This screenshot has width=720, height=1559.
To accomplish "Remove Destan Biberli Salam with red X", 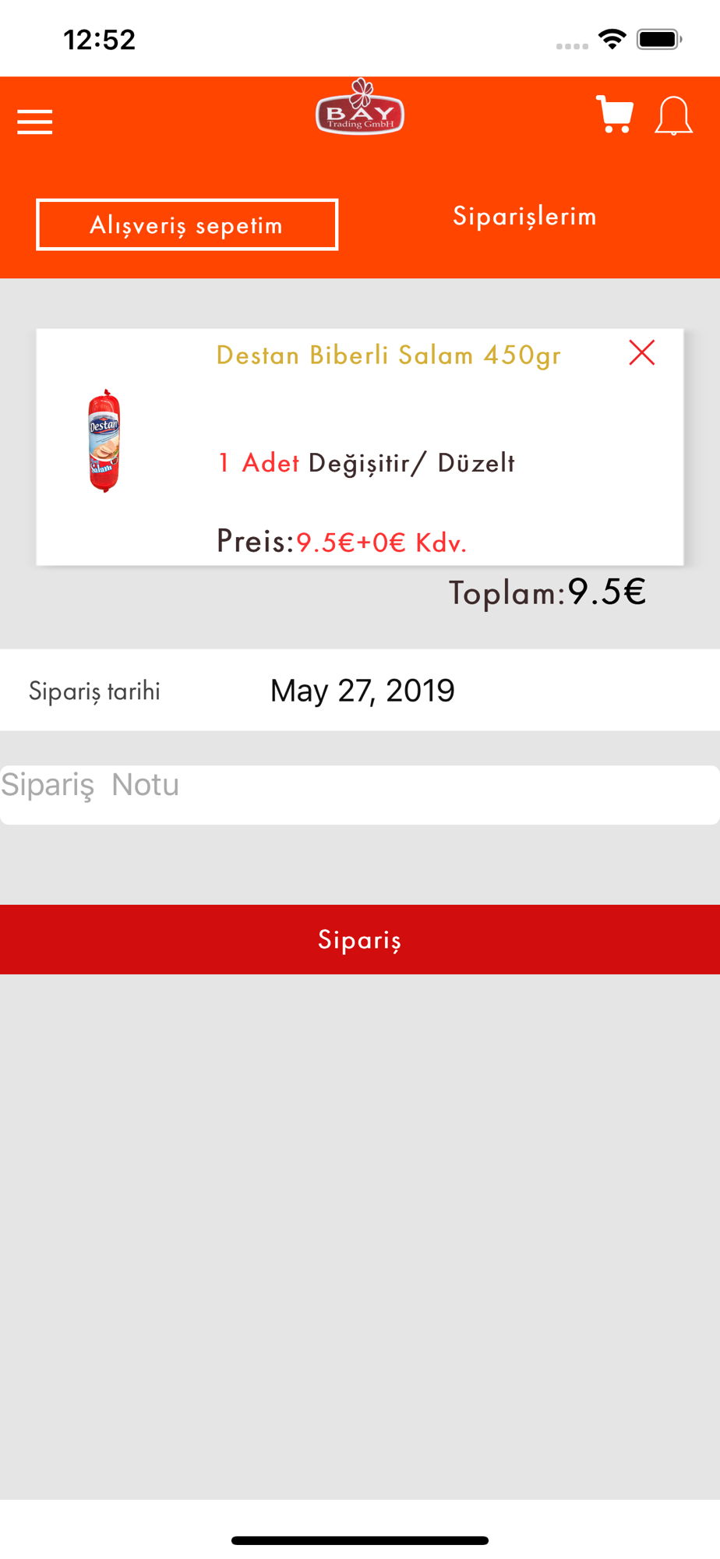I will point(641,353).
